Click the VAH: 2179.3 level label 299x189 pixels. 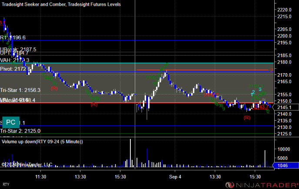click(x=15, y=60)
